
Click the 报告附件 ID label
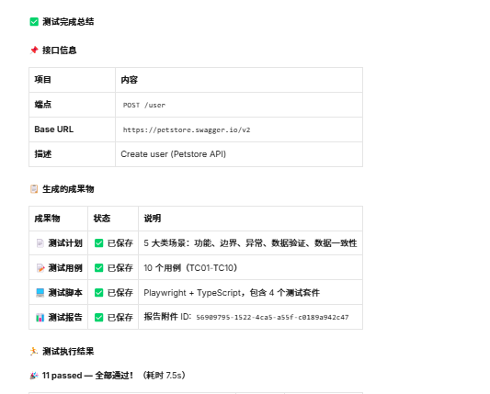pyautogui.click(x=167, y=317)
